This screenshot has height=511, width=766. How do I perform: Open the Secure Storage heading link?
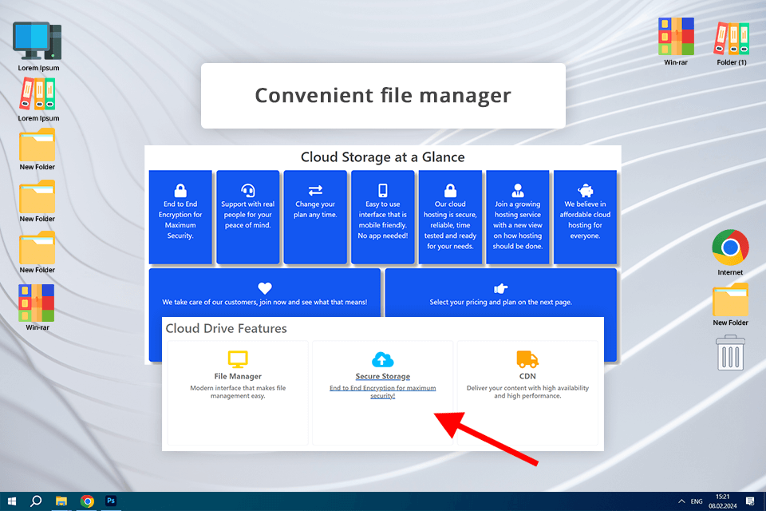tap(382, 376)
